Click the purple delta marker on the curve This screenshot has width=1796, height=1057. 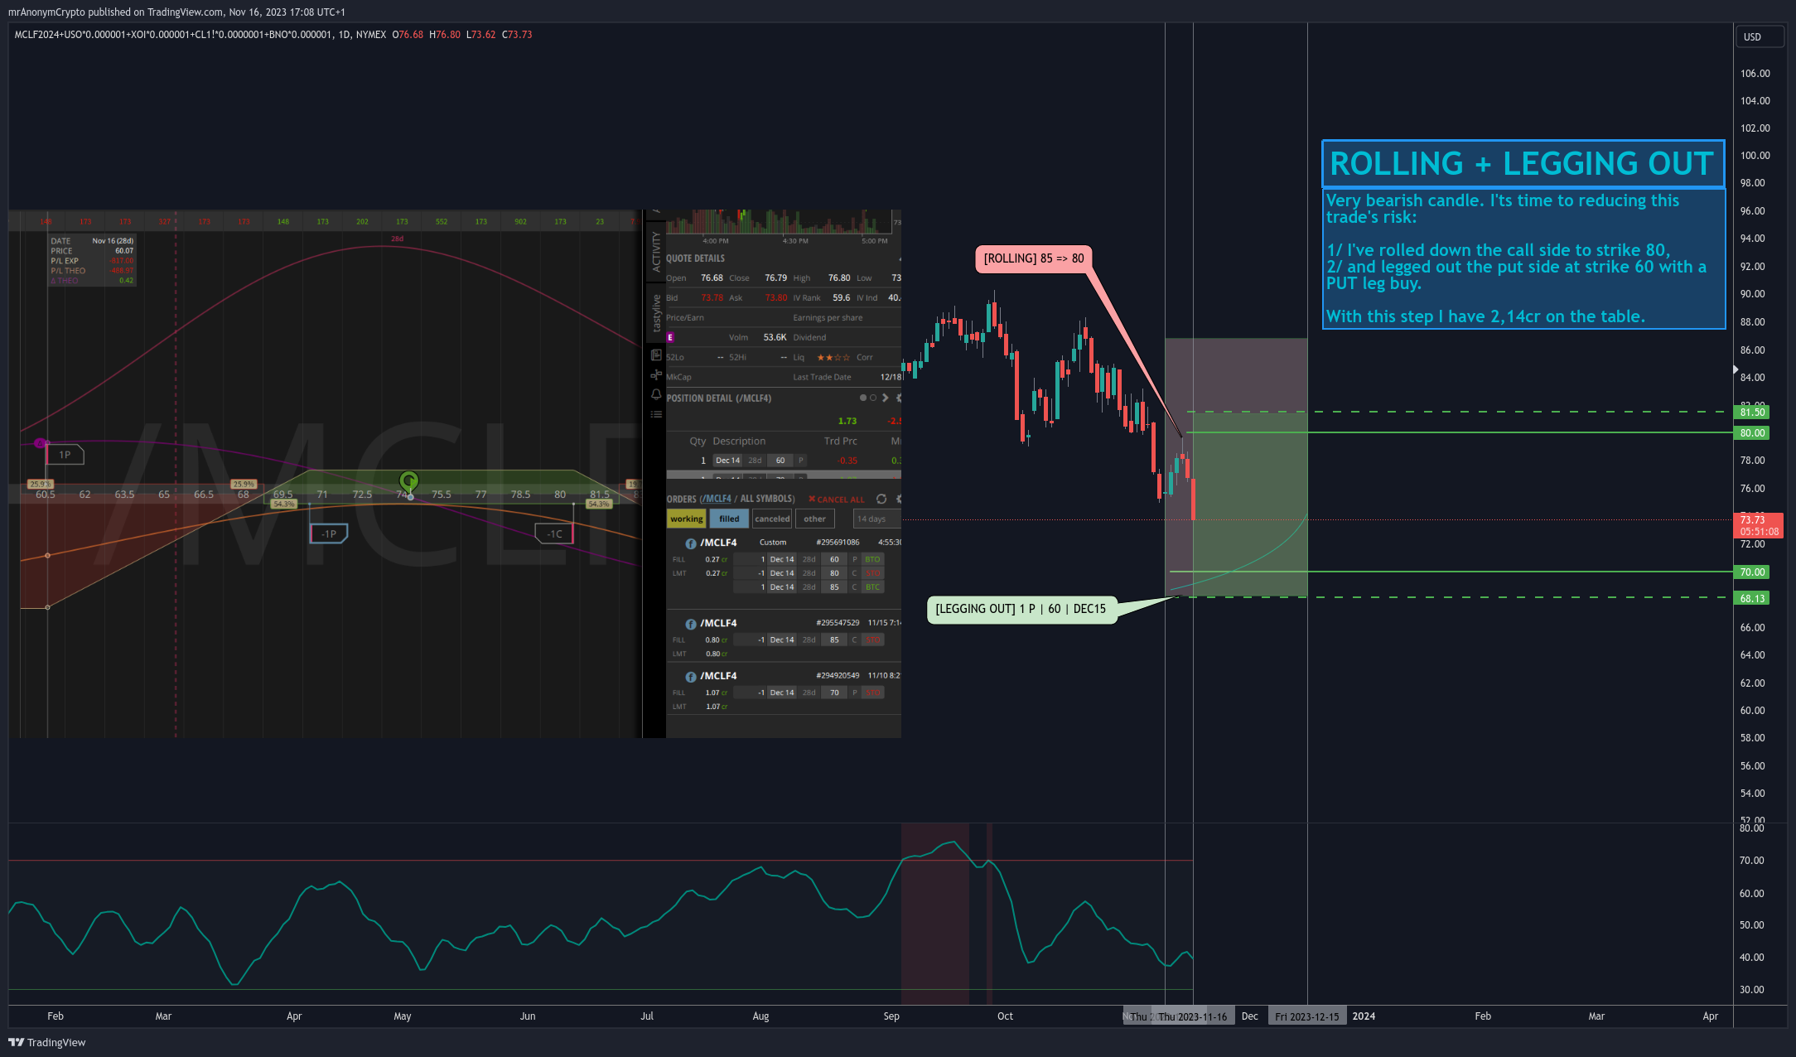41,443
